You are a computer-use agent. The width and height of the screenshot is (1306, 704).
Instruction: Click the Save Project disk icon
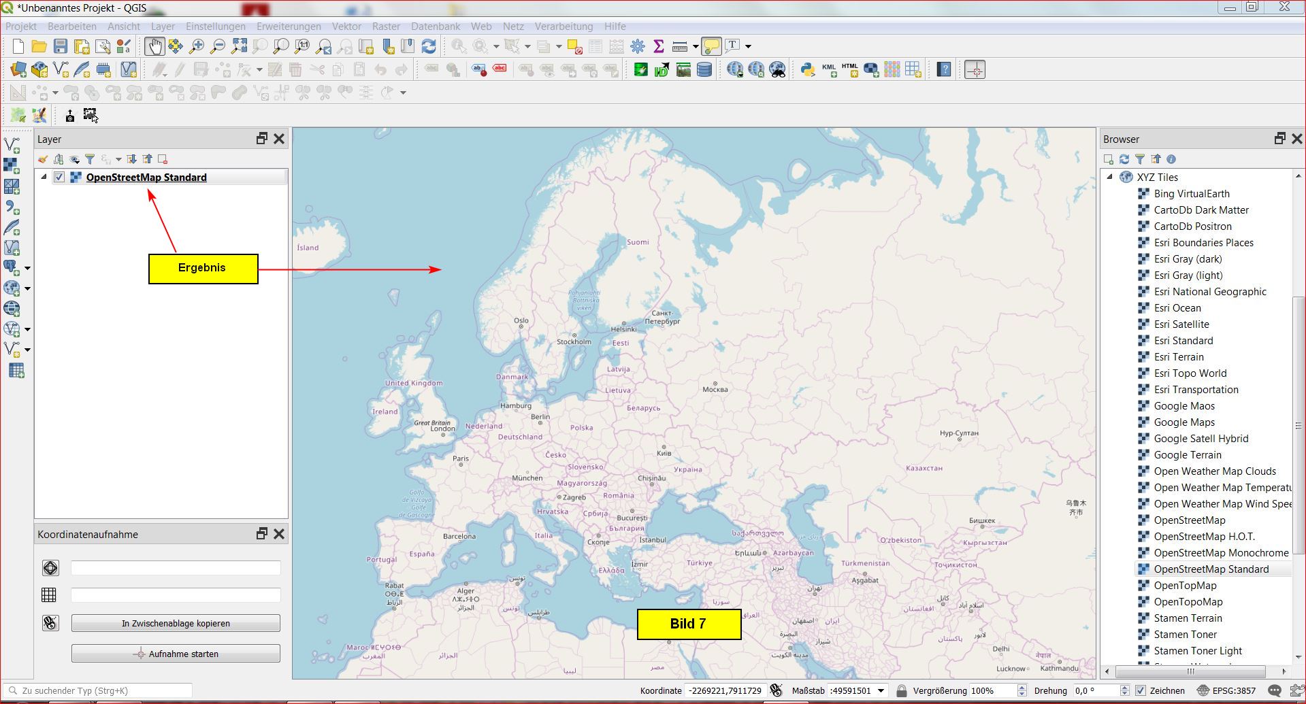click(x=61, y=46)
